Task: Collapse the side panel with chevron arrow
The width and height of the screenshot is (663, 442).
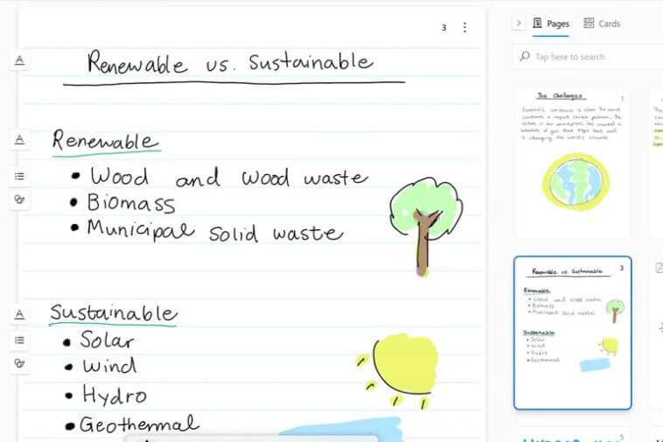Action: pyautogui.click(x=518, y=24)
